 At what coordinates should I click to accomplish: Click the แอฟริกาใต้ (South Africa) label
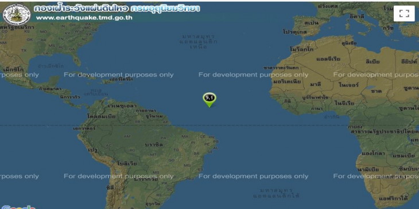pyautogui.click(x=393, y=199)
